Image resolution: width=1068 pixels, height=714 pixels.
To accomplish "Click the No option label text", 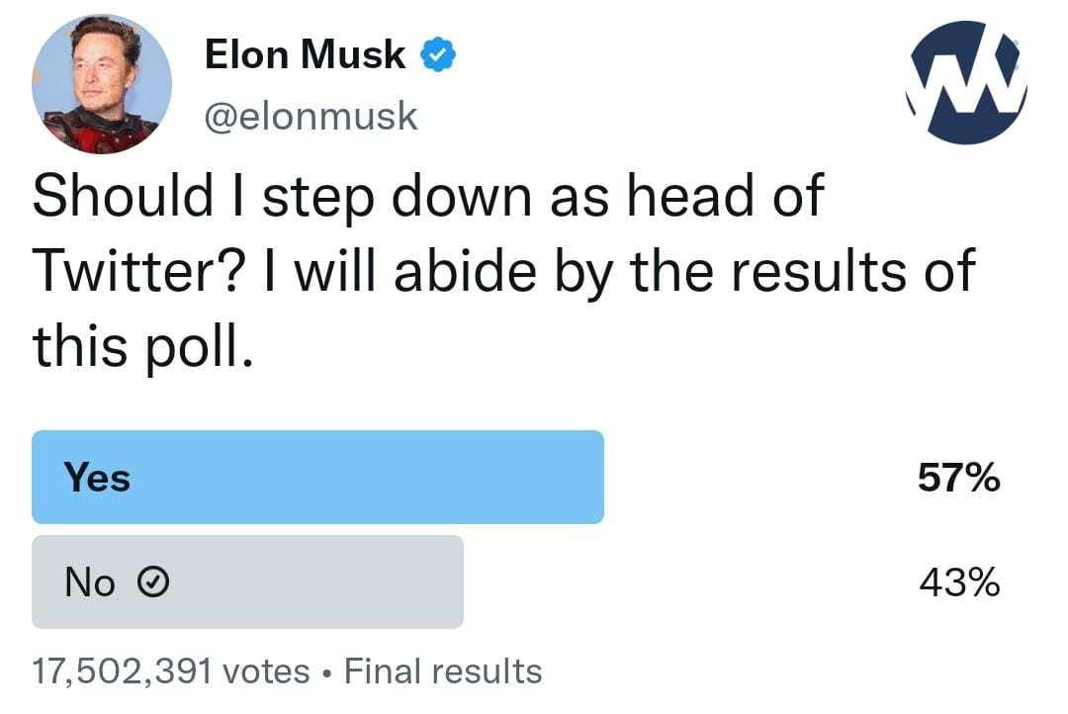I will point(90,583).
